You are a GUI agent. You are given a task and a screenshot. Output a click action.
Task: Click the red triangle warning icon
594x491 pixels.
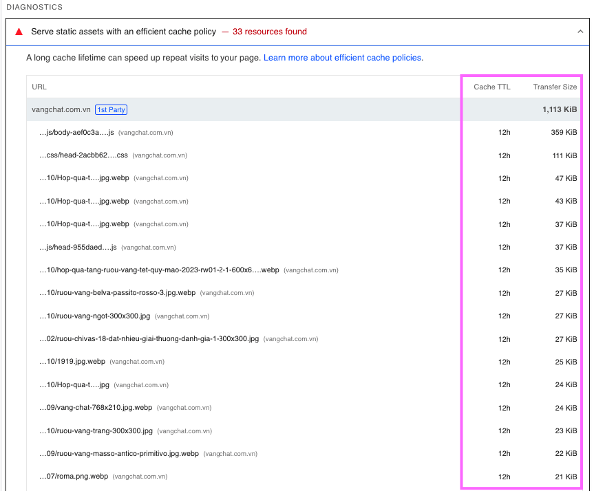coord(19,32)
